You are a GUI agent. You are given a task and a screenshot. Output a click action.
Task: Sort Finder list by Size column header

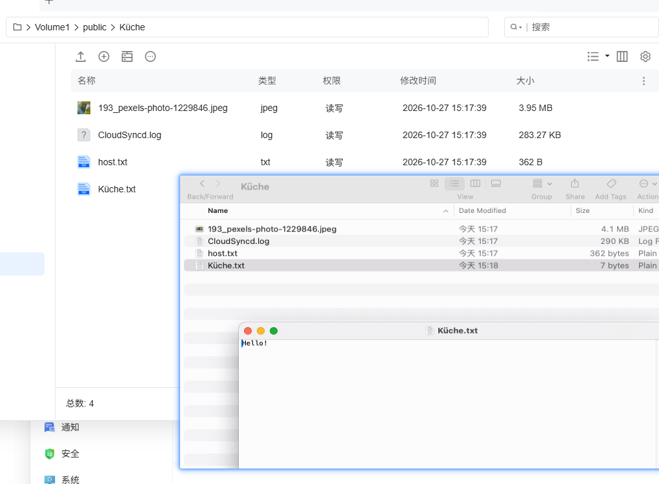point(582,211)
